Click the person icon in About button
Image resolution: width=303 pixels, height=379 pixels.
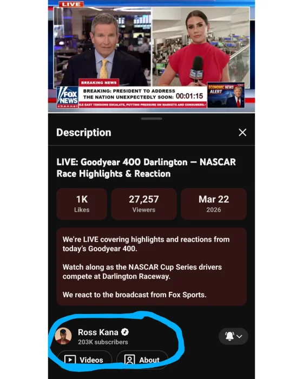pyautogui.click(x=129, y=360)
